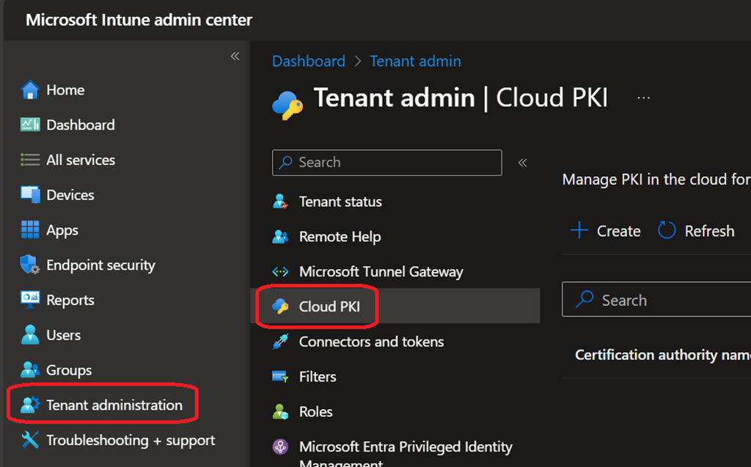This screenshot has height=467, width=751.
Task: Click the Home icon in left sidebar
Action: (x=30, y=90)
